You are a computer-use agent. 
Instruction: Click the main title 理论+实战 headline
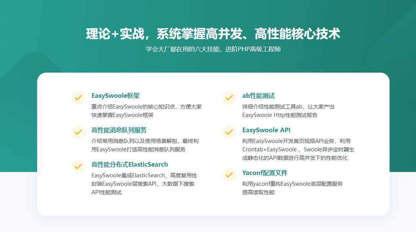tap(213, 34)
